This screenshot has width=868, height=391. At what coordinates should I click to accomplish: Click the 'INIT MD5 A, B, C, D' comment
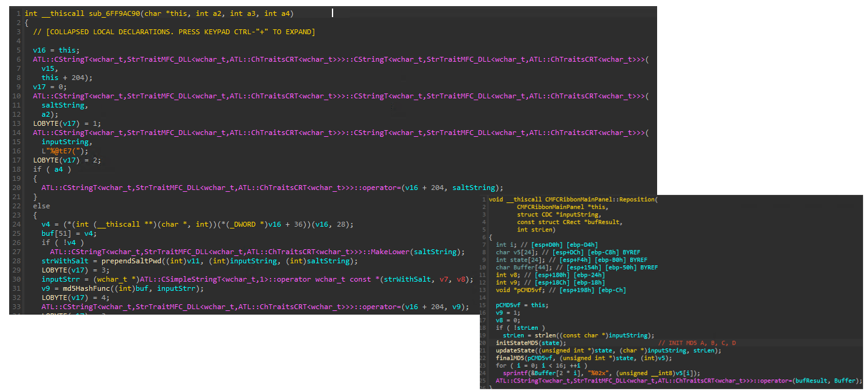(697, 343)
